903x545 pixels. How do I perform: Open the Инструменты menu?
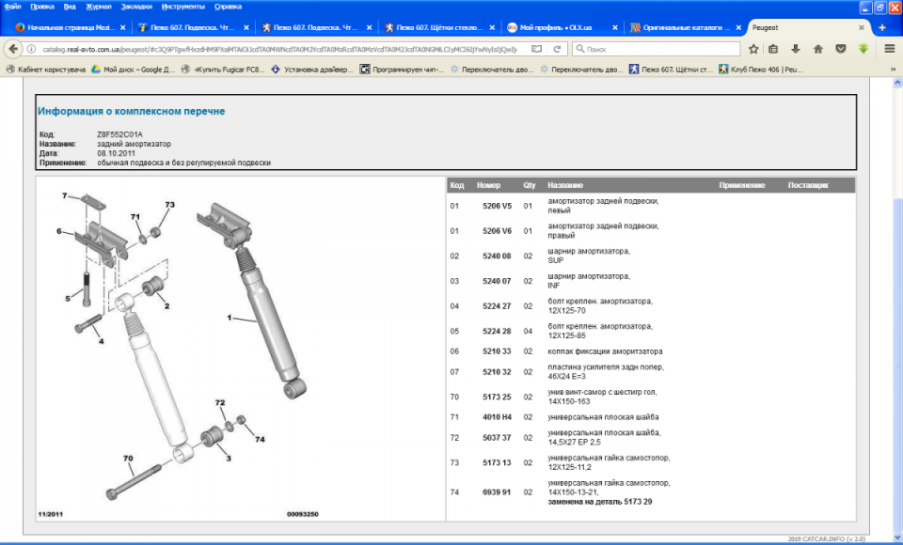point(181,6)
